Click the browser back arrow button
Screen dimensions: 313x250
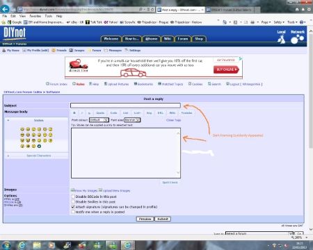point(5,9)
